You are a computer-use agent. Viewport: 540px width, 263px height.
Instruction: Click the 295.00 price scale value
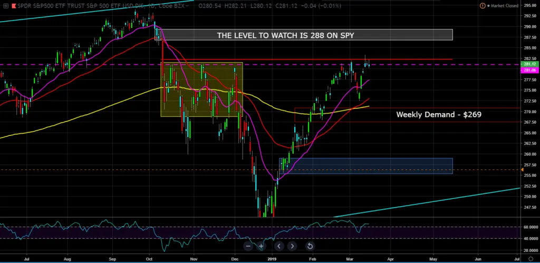click(531, 5)
